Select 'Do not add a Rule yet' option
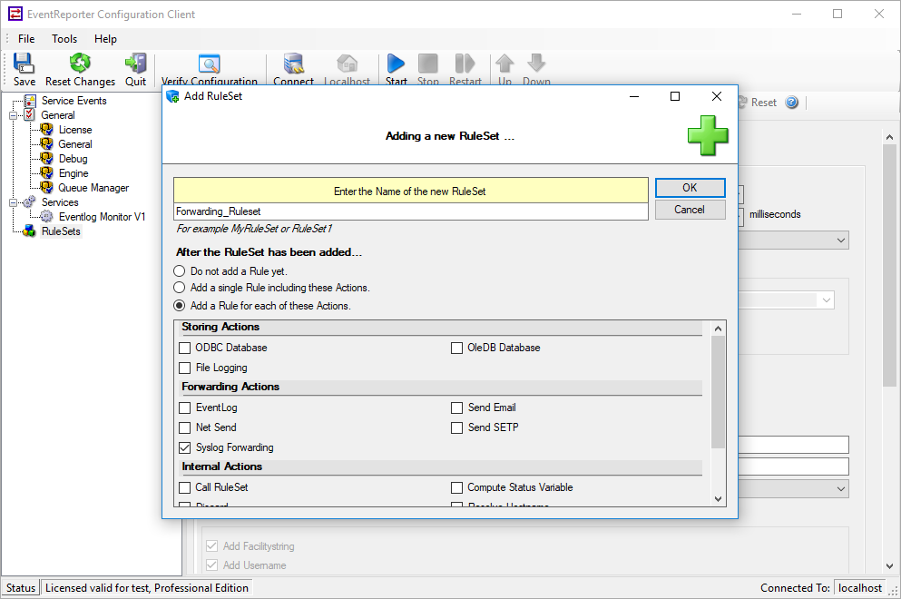Screen dimensions: 901x599 pos(180,270)
